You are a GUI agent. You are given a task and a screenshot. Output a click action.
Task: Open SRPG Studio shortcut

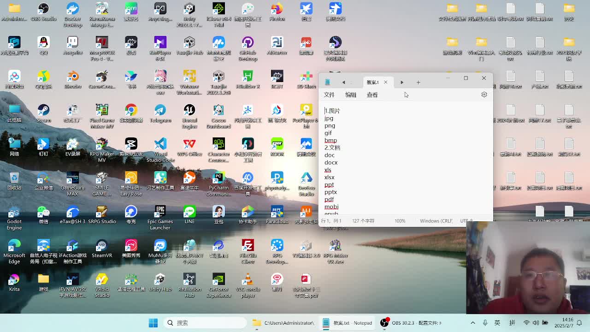[102, 215]
